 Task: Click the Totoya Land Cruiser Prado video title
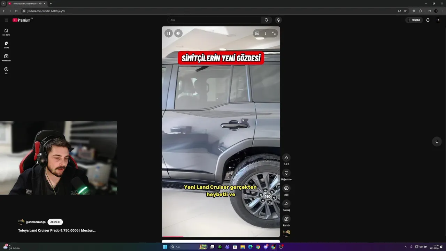[57, 230]
